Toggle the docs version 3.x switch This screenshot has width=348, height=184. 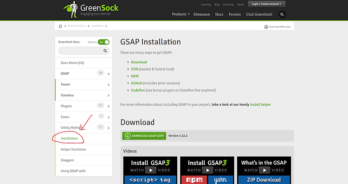point(103,42)
